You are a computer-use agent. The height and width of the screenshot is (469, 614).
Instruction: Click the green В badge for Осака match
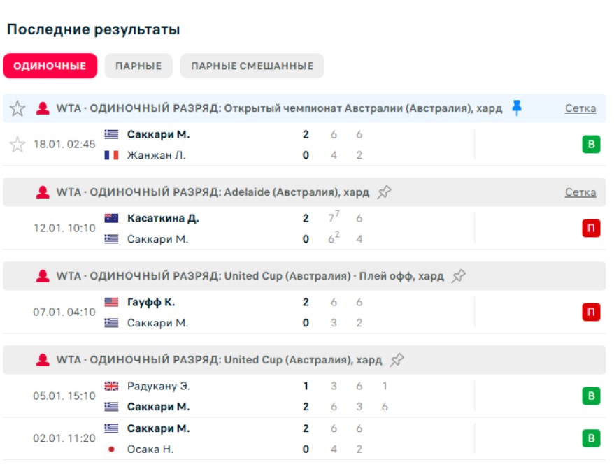pyautogui.click(x=591, y=438)
